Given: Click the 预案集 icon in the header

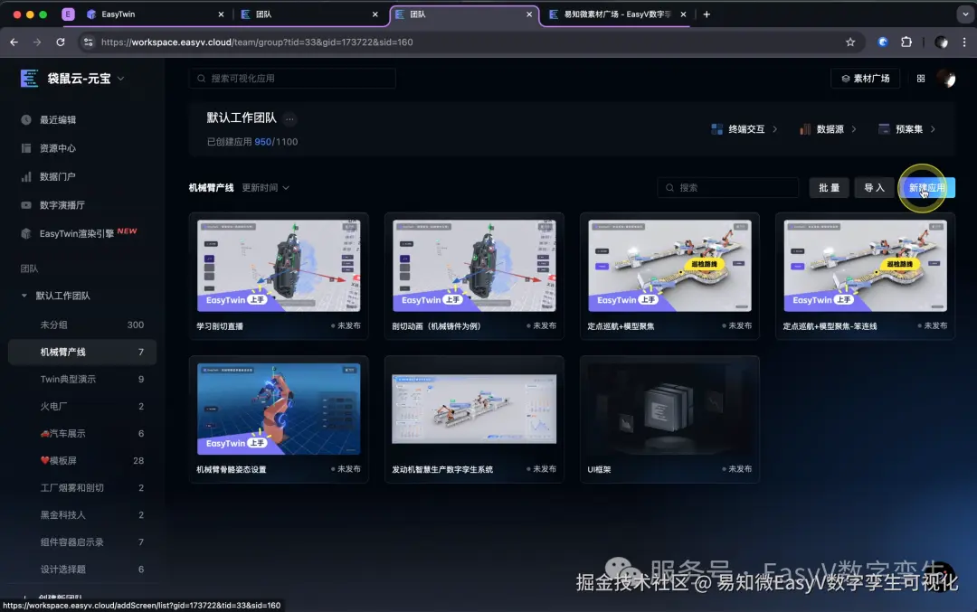Looking at the screenshot, I should point(882,129).
